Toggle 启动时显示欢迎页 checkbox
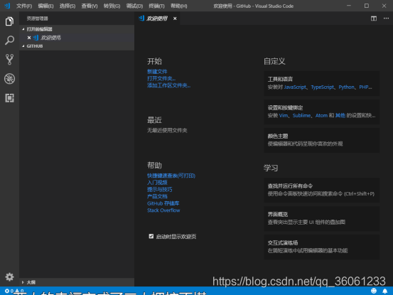This screenshot has width=393, height=295. point(151,236)
